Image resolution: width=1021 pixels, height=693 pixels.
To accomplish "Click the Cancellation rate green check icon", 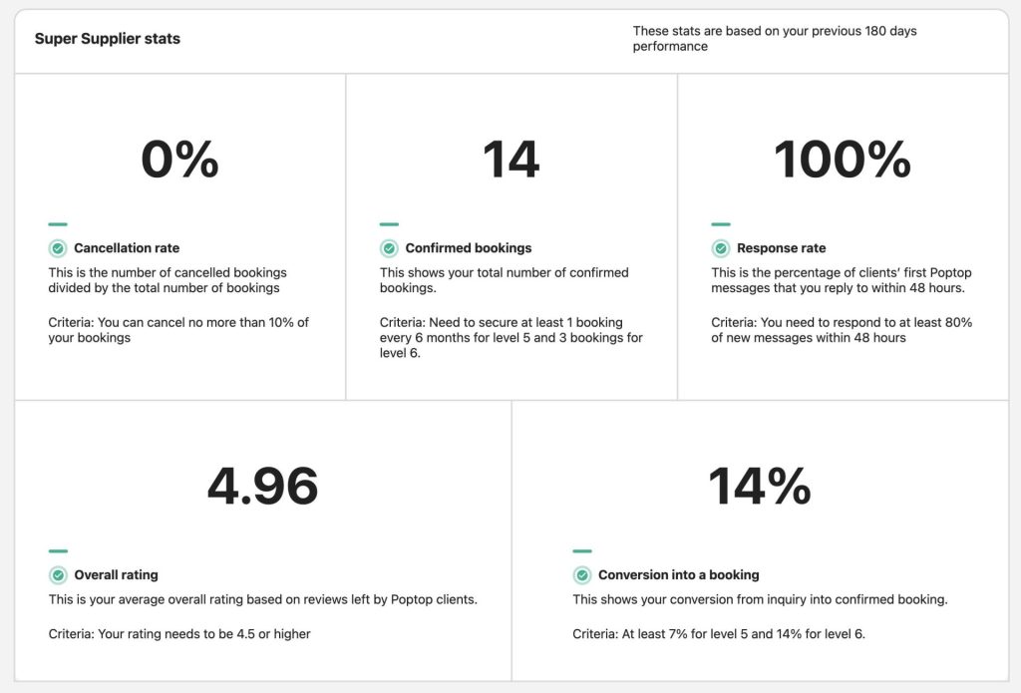I will click(58, 248).
